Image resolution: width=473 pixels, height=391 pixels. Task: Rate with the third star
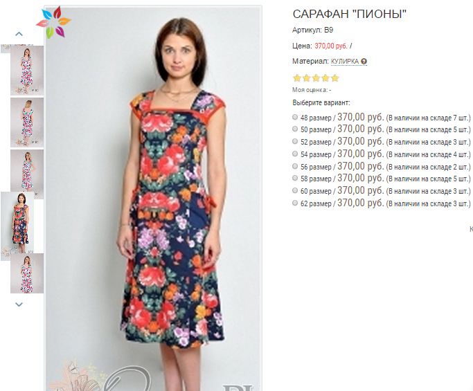(316, 78)
